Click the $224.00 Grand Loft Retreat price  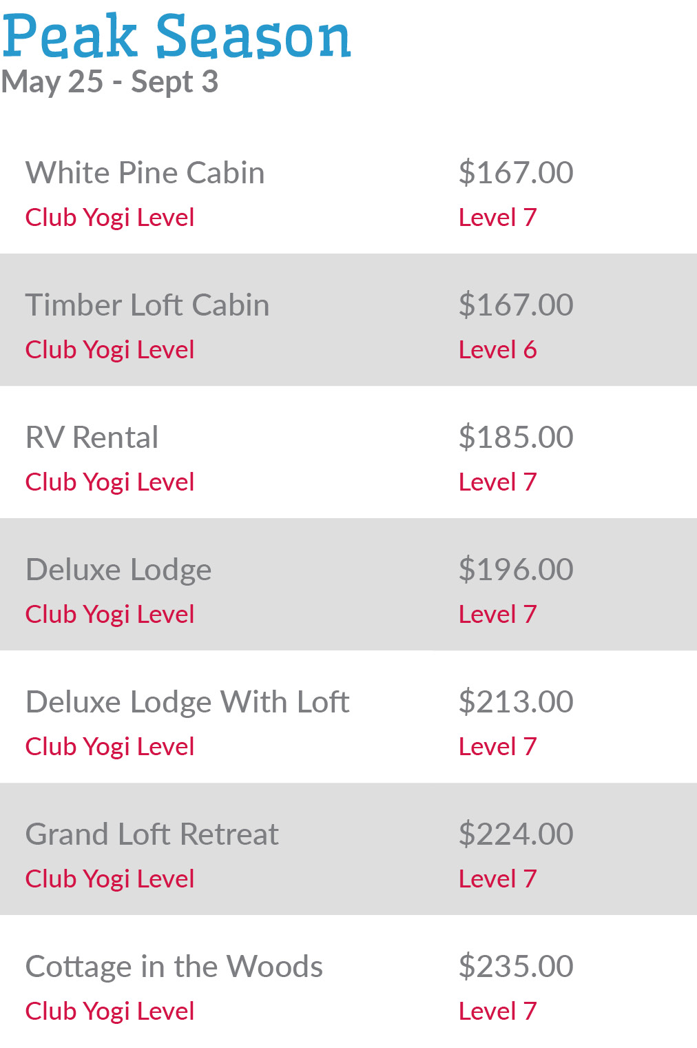(516, 834)
